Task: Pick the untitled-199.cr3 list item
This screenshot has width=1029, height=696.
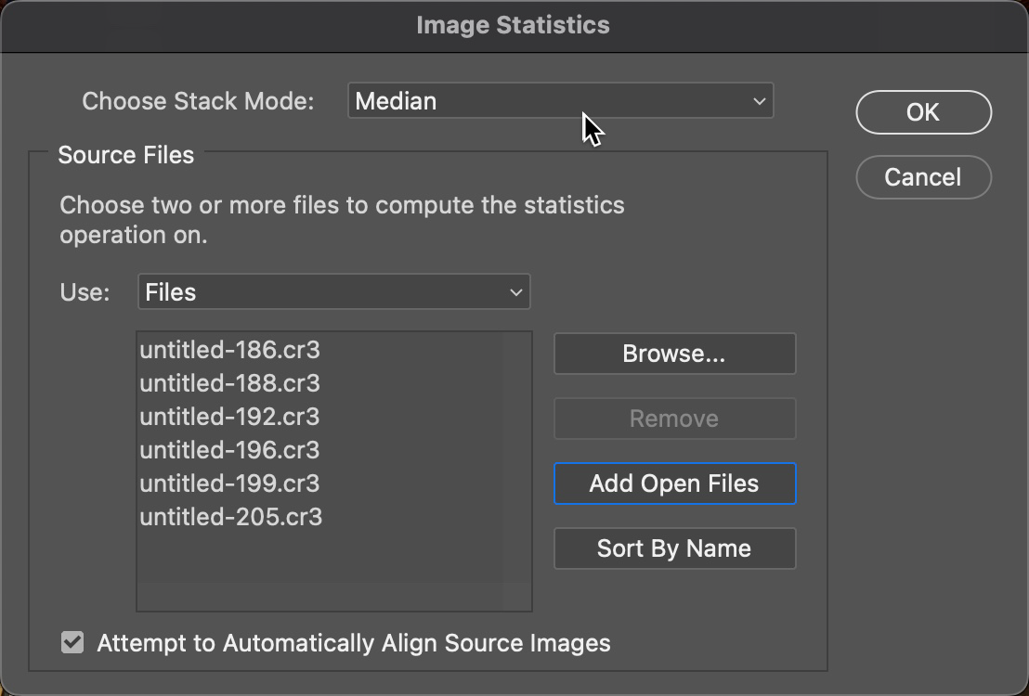Action: 230,483
